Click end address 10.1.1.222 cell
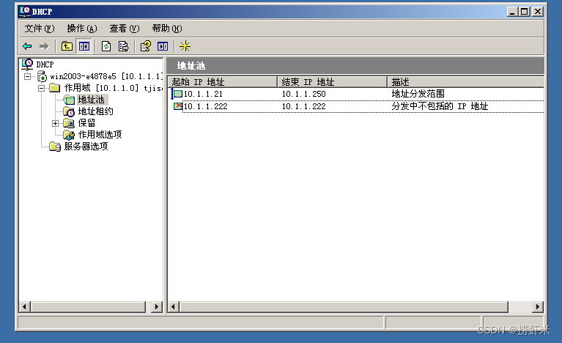Screen dimensions: 562x343 pos(304,106)
